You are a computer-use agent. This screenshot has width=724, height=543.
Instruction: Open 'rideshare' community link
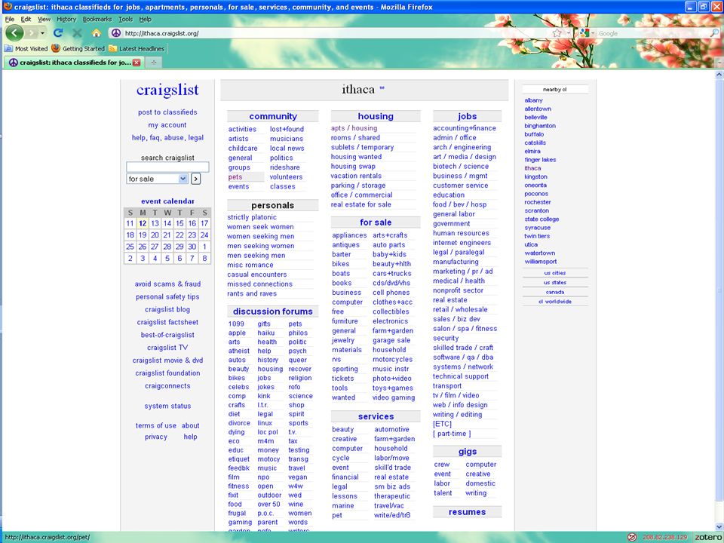284,167
